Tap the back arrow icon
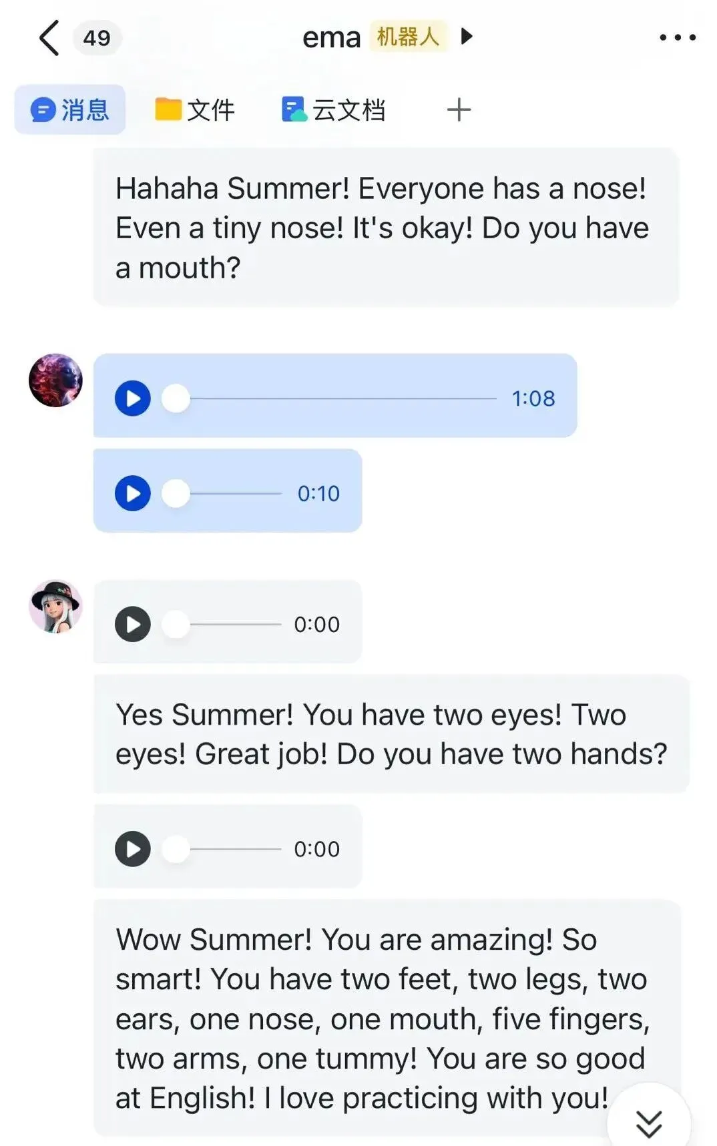 click(x=49, y=38)
